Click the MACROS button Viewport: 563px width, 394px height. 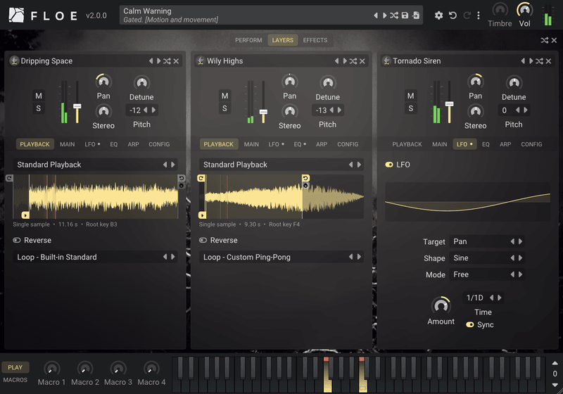point(15,380)
